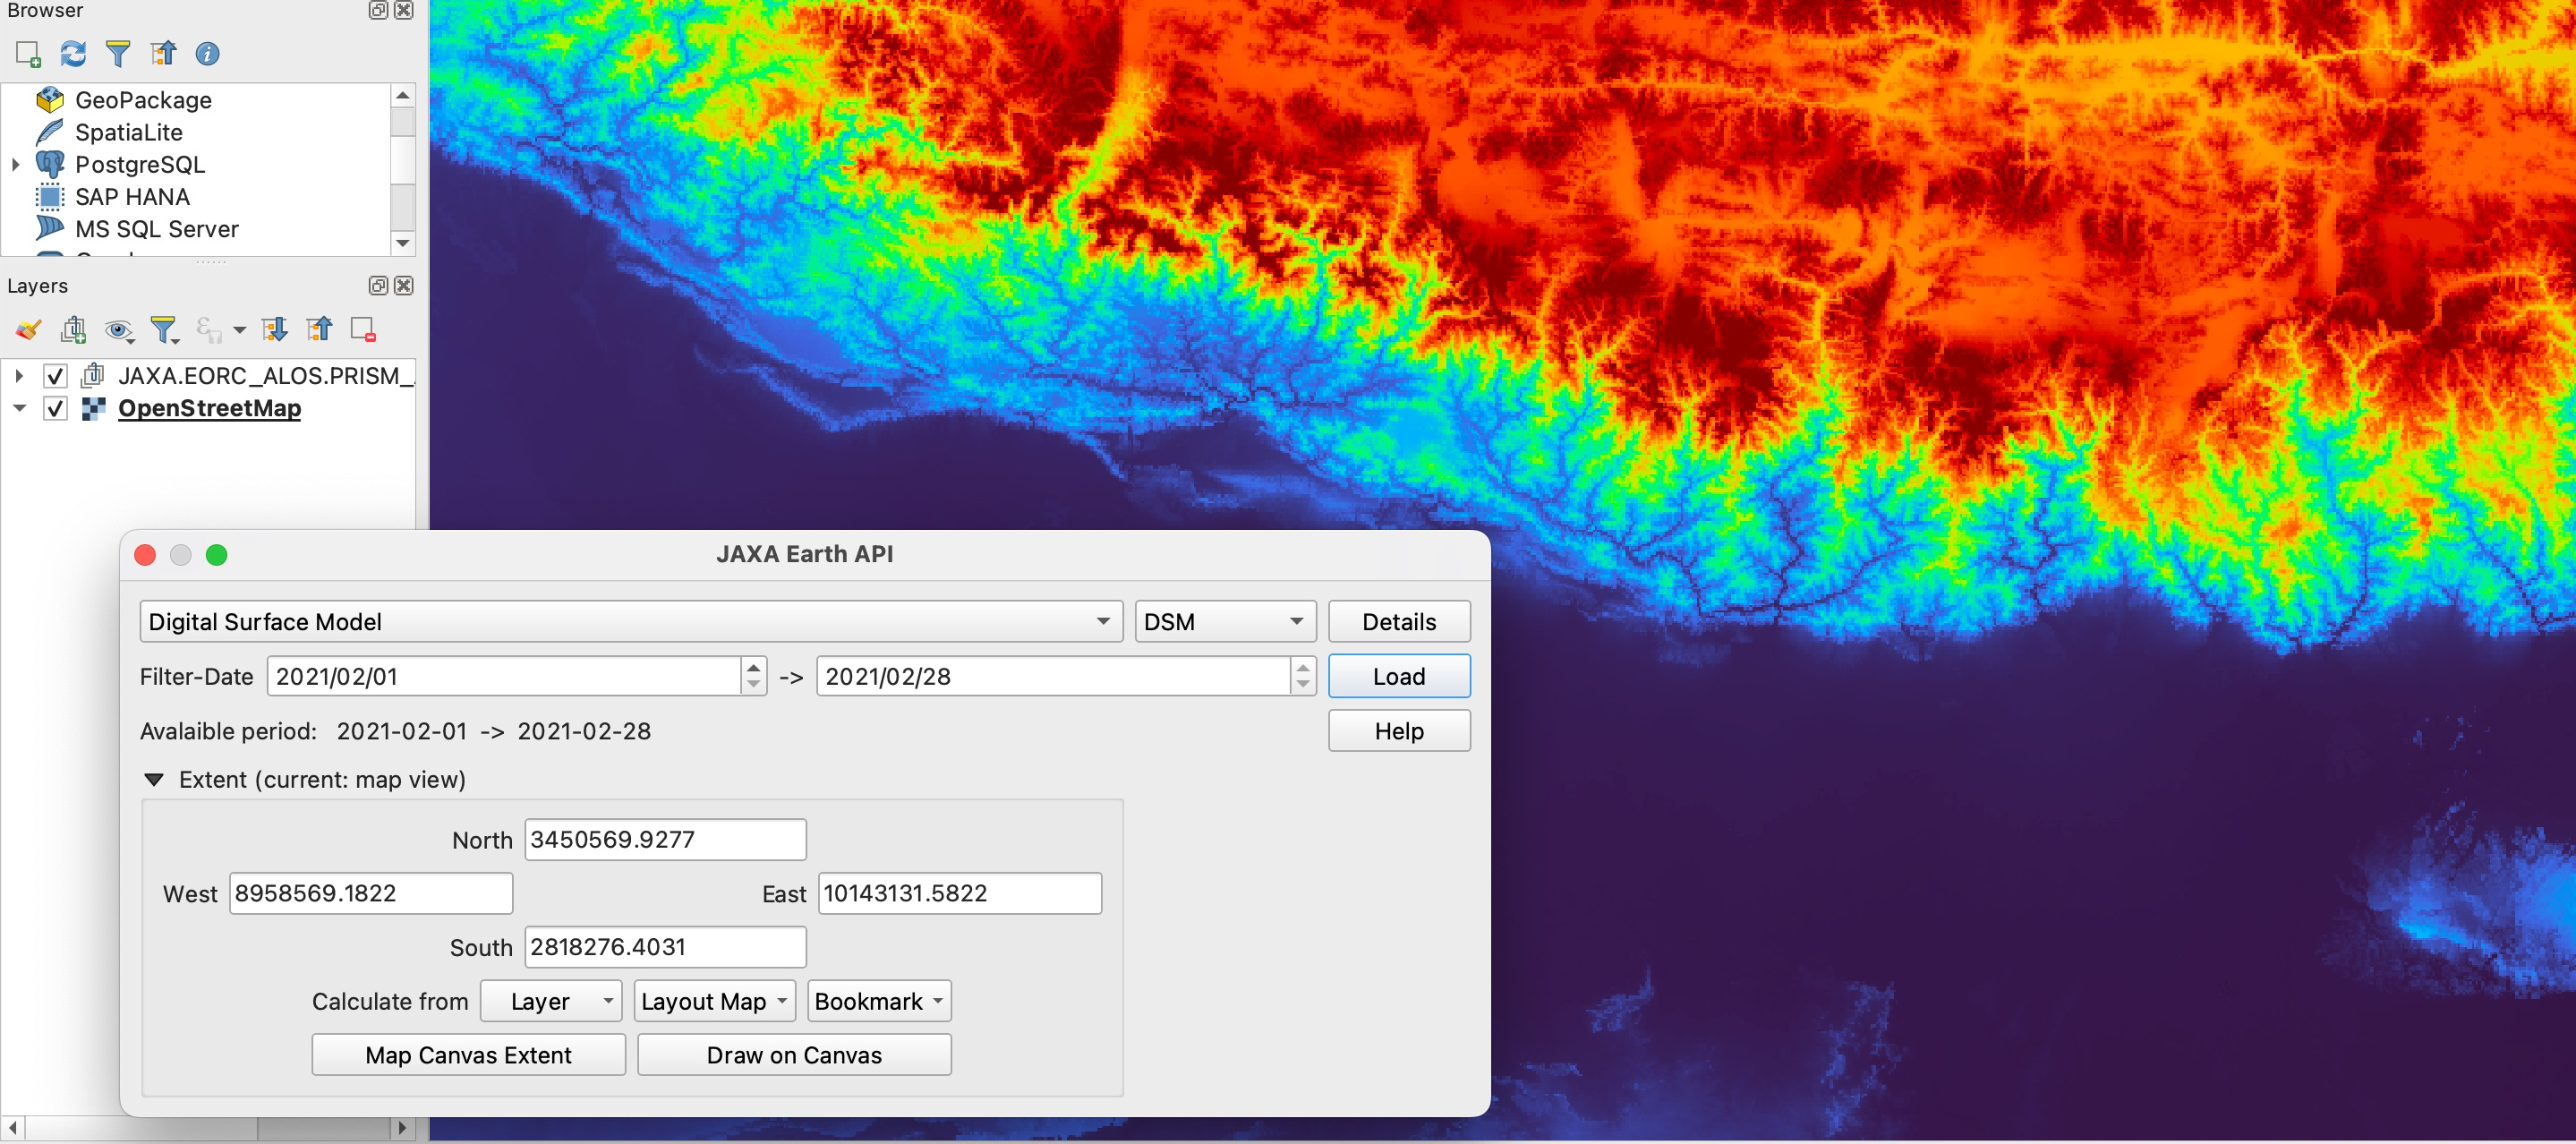Add a new group in Layers panel
This screenshot has width=2576, height=1144.
pos(72,328)
